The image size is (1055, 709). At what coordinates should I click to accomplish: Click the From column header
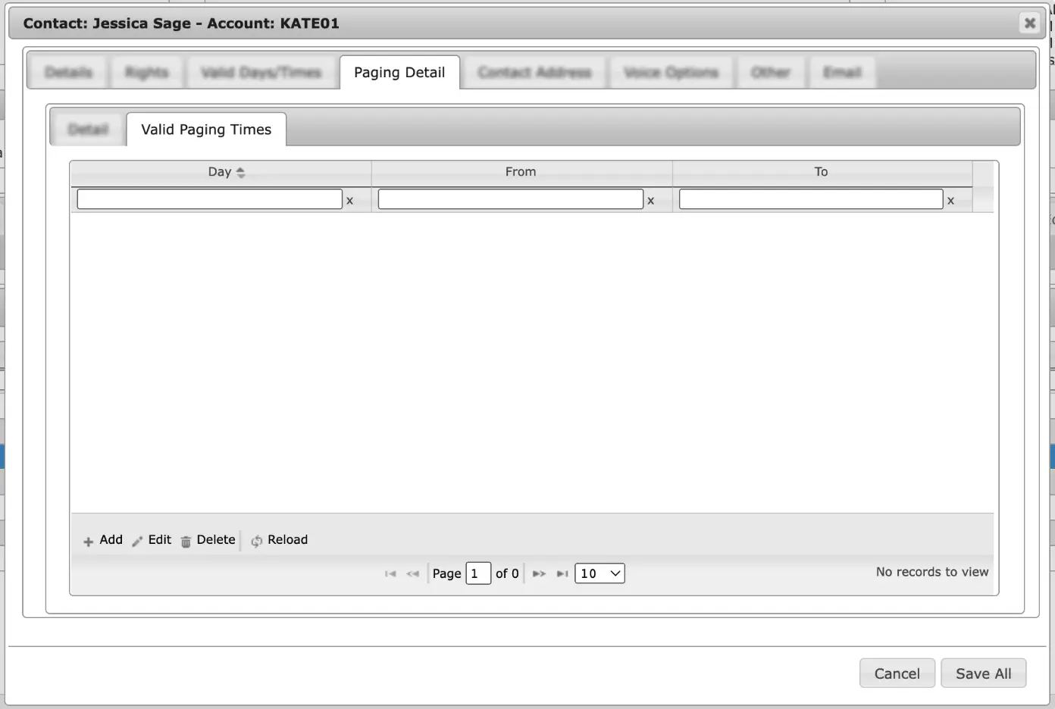[x=521, y=173]
